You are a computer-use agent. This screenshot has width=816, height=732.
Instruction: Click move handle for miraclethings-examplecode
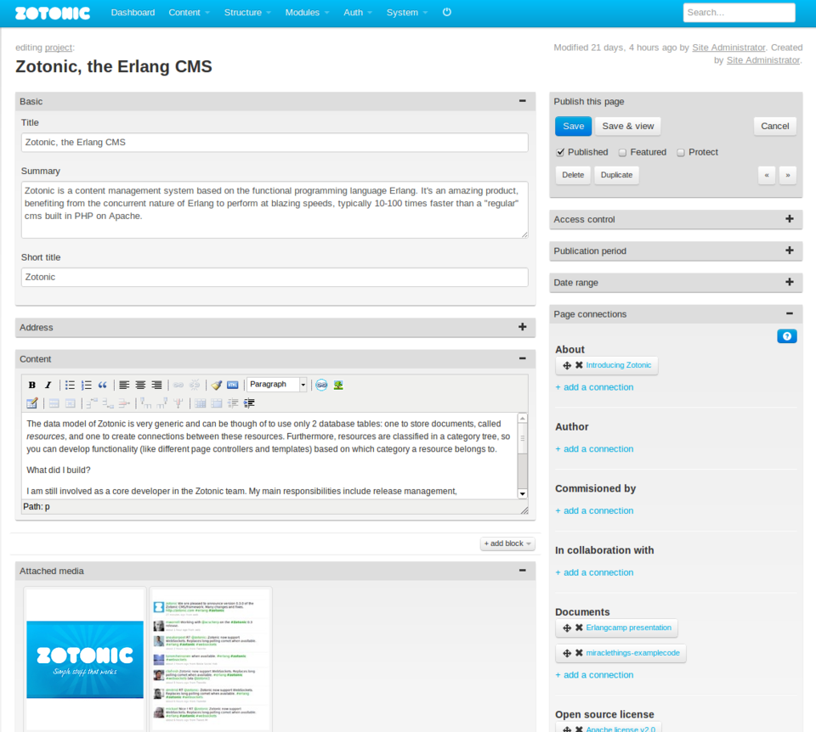click(x=567, y=653)
